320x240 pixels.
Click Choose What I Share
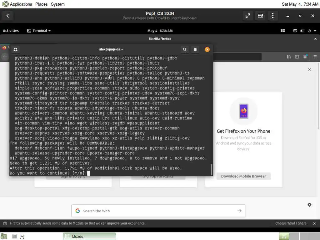[291, 223]
